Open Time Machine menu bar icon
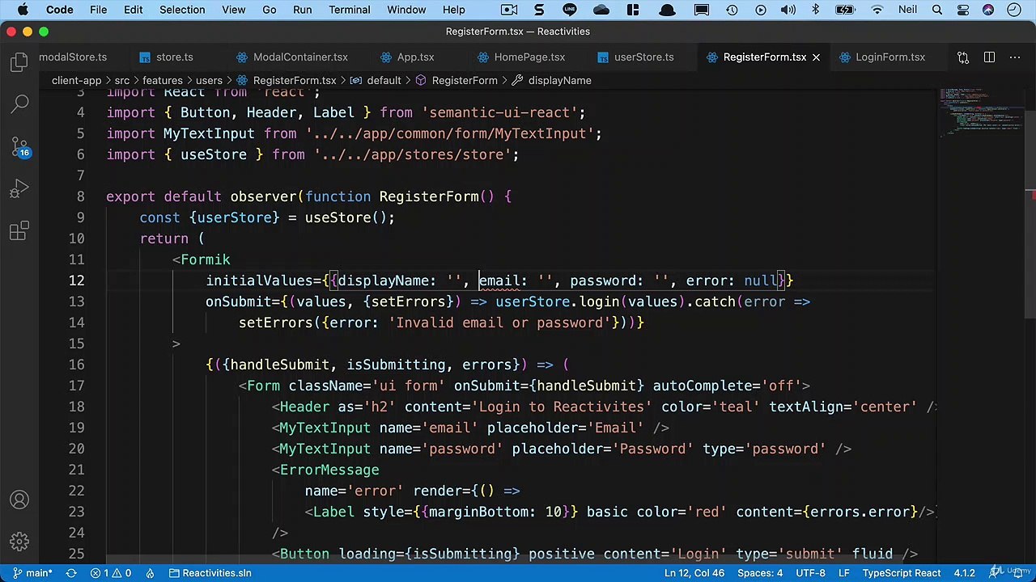This screenshot has height=582, width=1036. pos(732,10)
